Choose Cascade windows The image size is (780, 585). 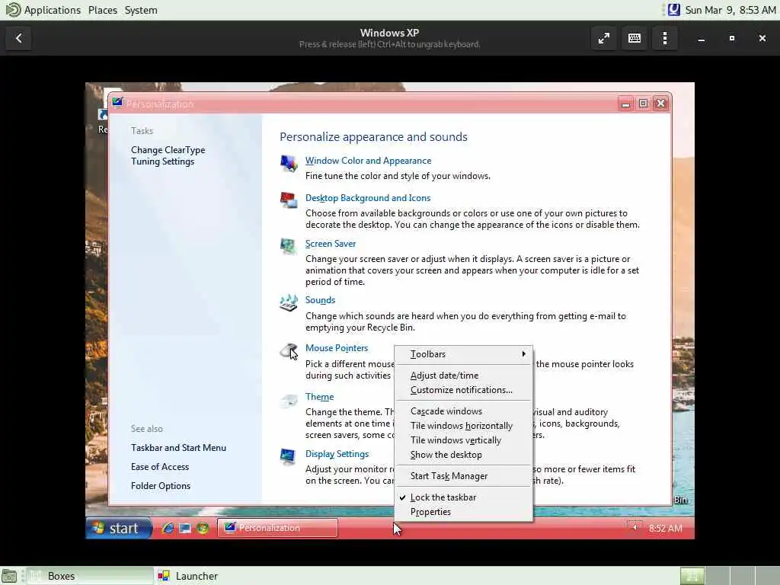(x=464, y=411)
